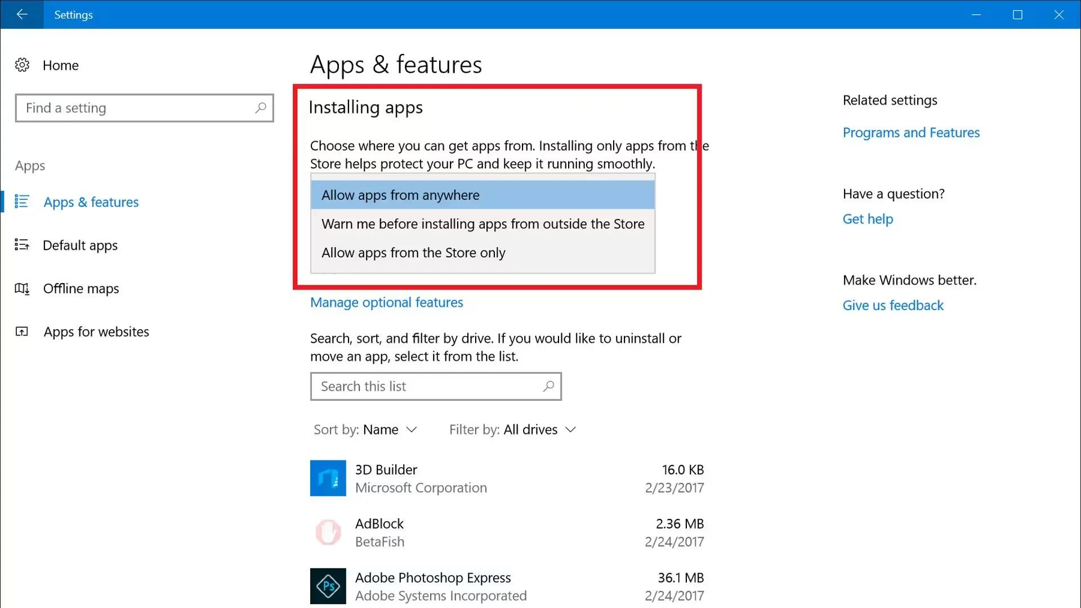
Task: Click the Home icon in sidebar
Action: (x=23, y=65)
